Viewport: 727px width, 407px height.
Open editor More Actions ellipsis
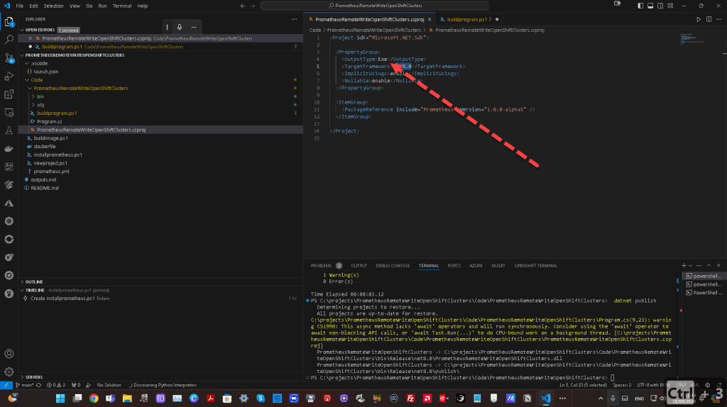pos(718,19)
